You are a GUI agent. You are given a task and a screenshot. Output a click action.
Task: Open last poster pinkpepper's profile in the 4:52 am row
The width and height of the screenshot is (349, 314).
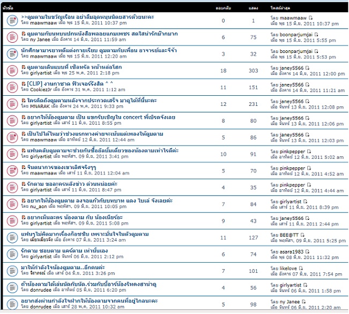point(293,168)
